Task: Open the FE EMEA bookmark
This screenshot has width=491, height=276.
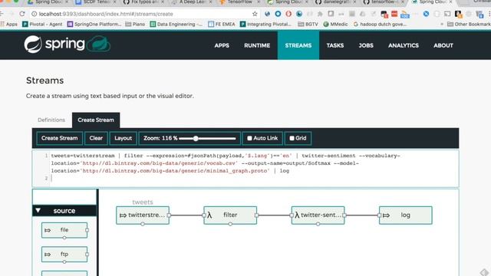Action: [x=222, y=24]
